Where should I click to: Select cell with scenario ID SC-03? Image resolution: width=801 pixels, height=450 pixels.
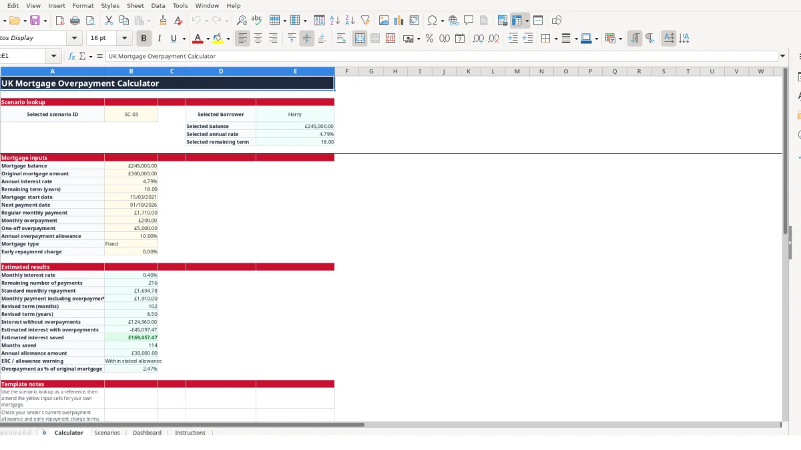coord(131,115)
